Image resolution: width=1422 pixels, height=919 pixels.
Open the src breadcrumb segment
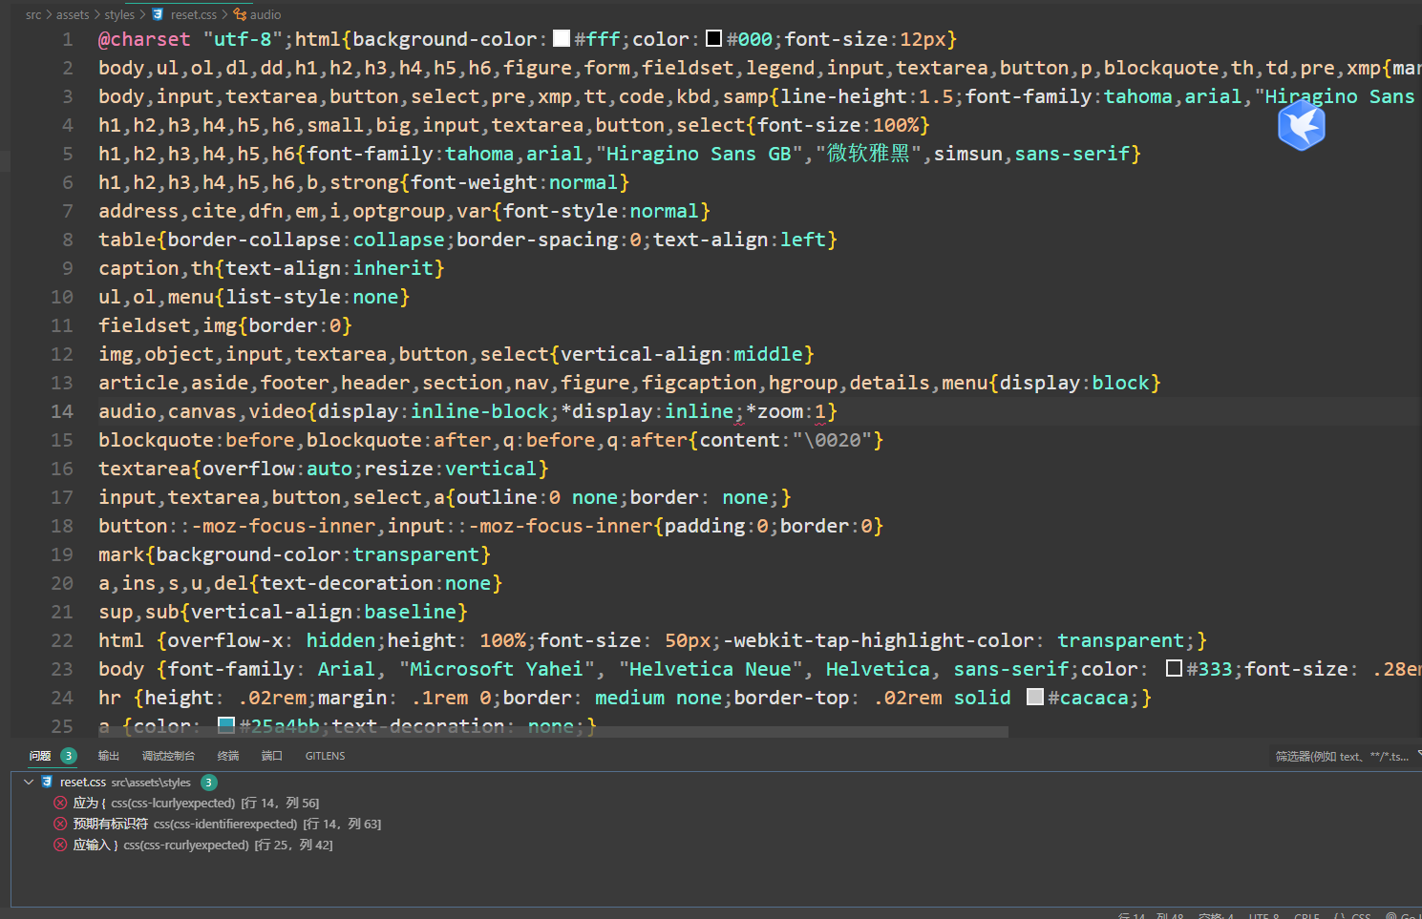point(33,14)
